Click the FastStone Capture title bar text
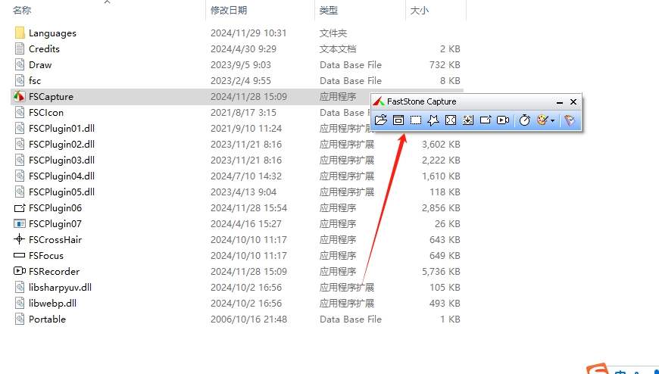Screen dimensions: 659x374 pos(422,101)
